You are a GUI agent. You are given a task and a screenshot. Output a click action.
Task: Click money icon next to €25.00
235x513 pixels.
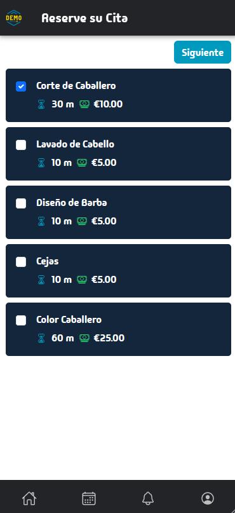(84, 338)
